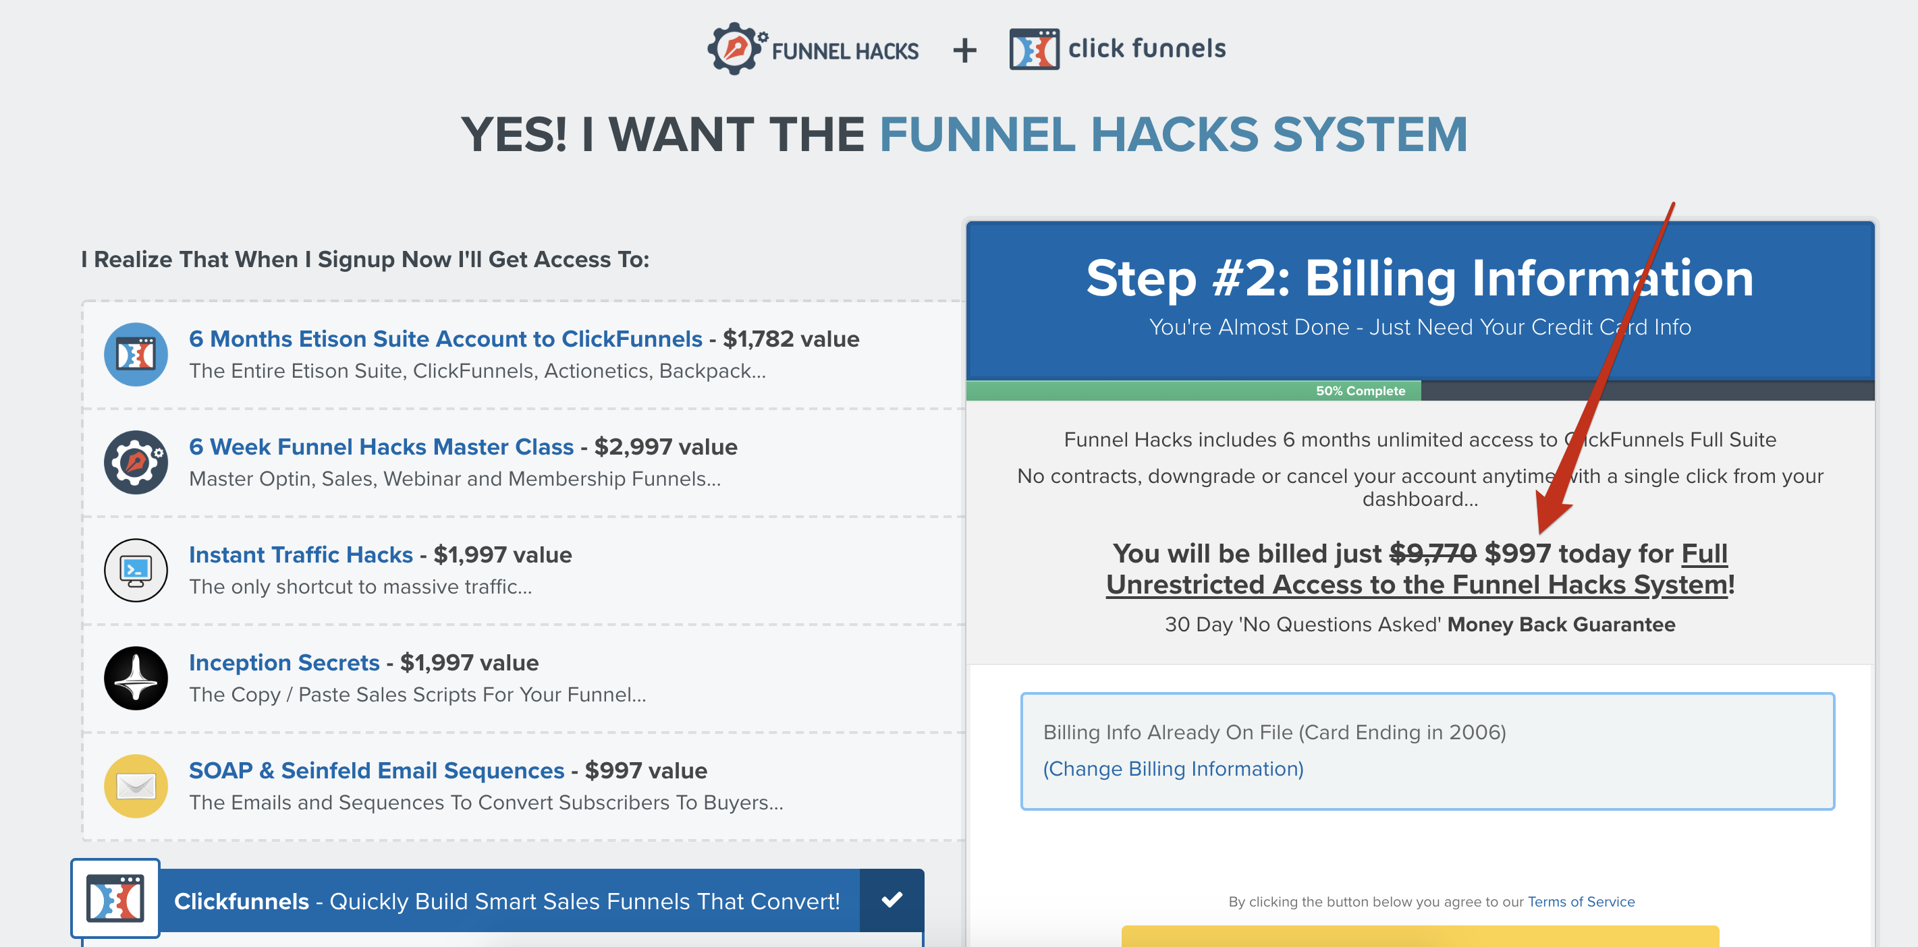Click the Funnel Hacks Master Class gear icon

point(136,462)
